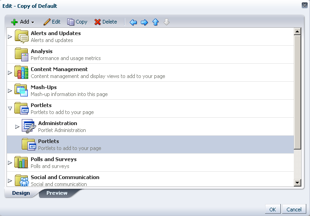Open the Add dropdown arrow
The width and height of the screenshot is (310, 216).
tap(33, 23)
